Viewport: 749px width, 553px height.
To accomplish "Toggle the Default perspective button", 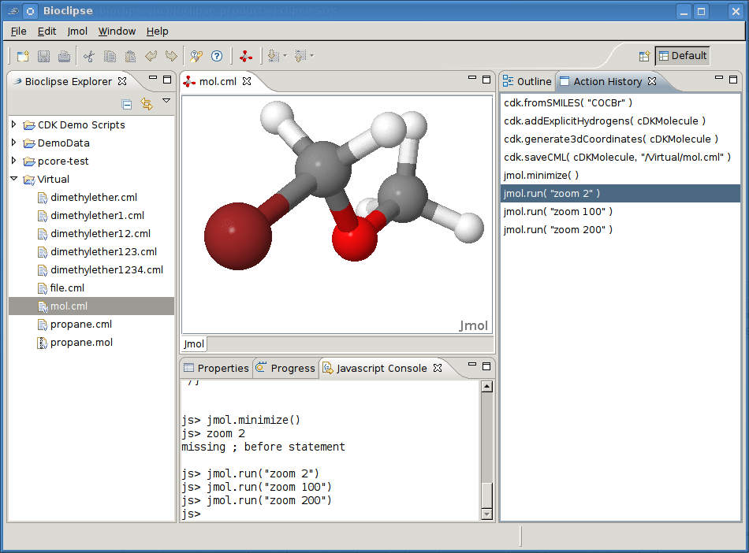I will 682,56.
